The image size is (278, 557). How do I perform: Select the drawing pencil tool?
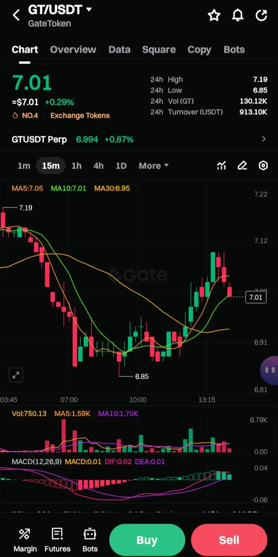242,166
